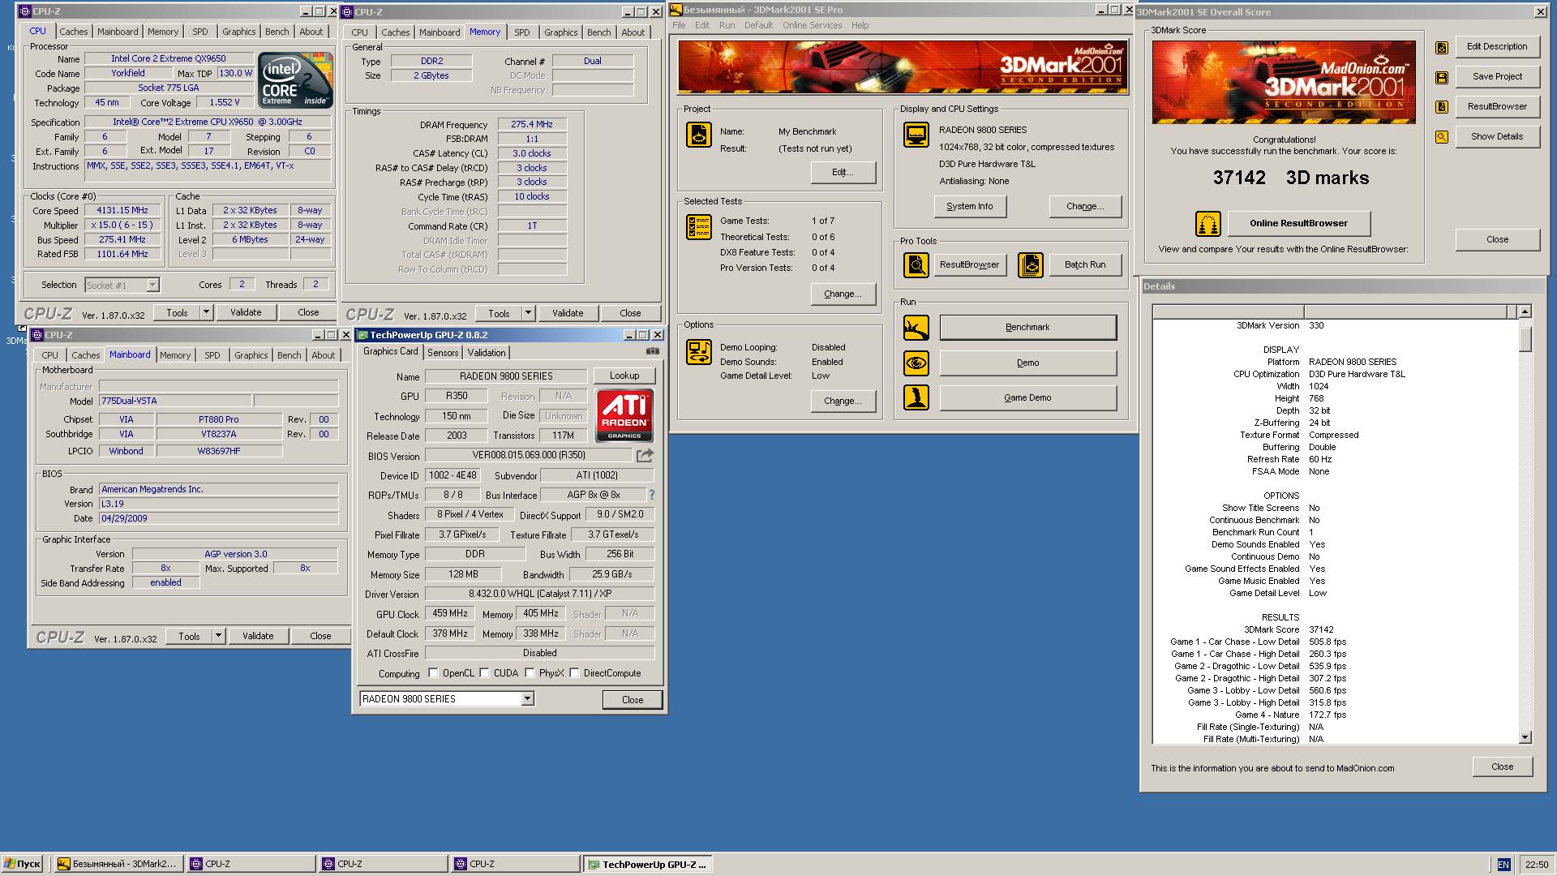
Task: Click the Display and CPU Settings monitor icon
Action: click(916, 135)
